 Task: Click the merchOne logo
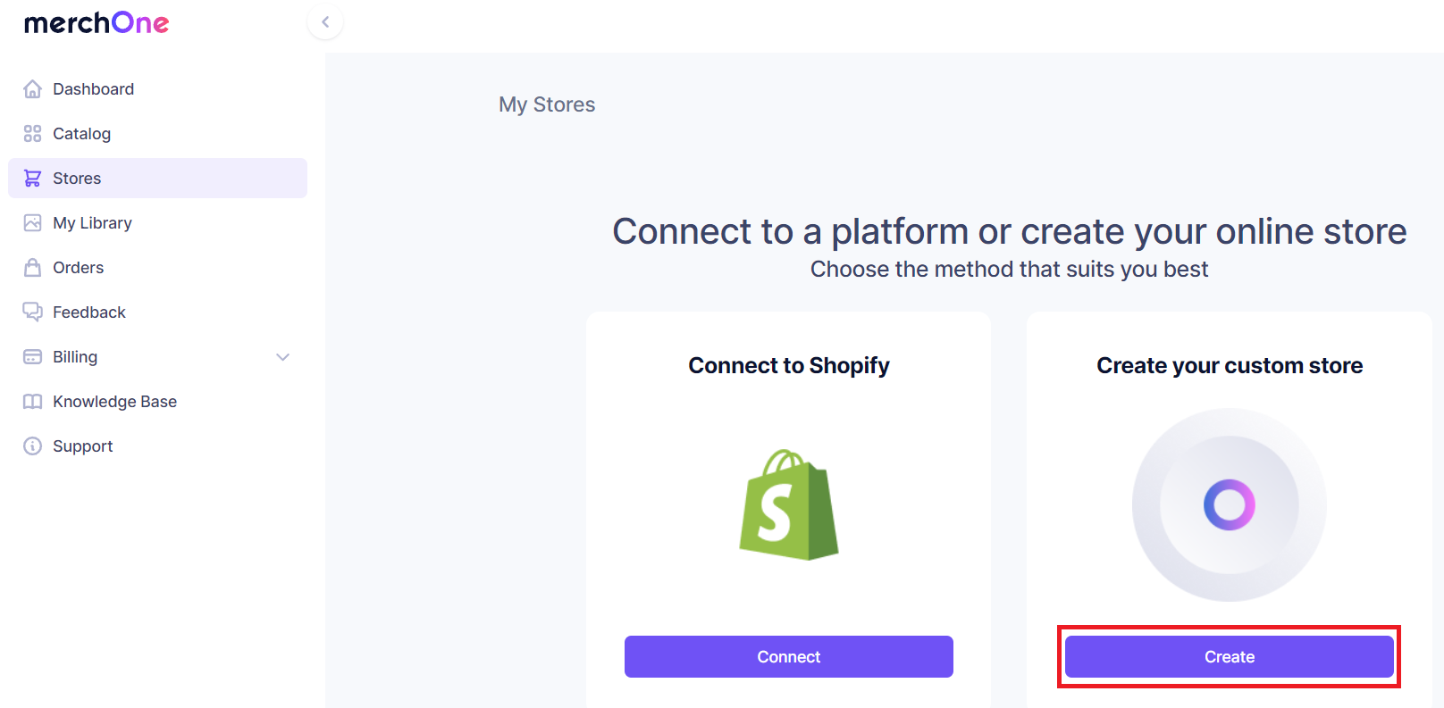click(96, 22)
